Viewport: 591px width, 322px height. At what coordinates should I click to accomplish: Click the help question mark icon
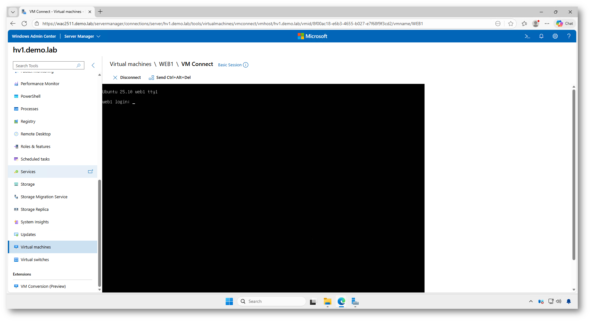[x=569, y=36]
